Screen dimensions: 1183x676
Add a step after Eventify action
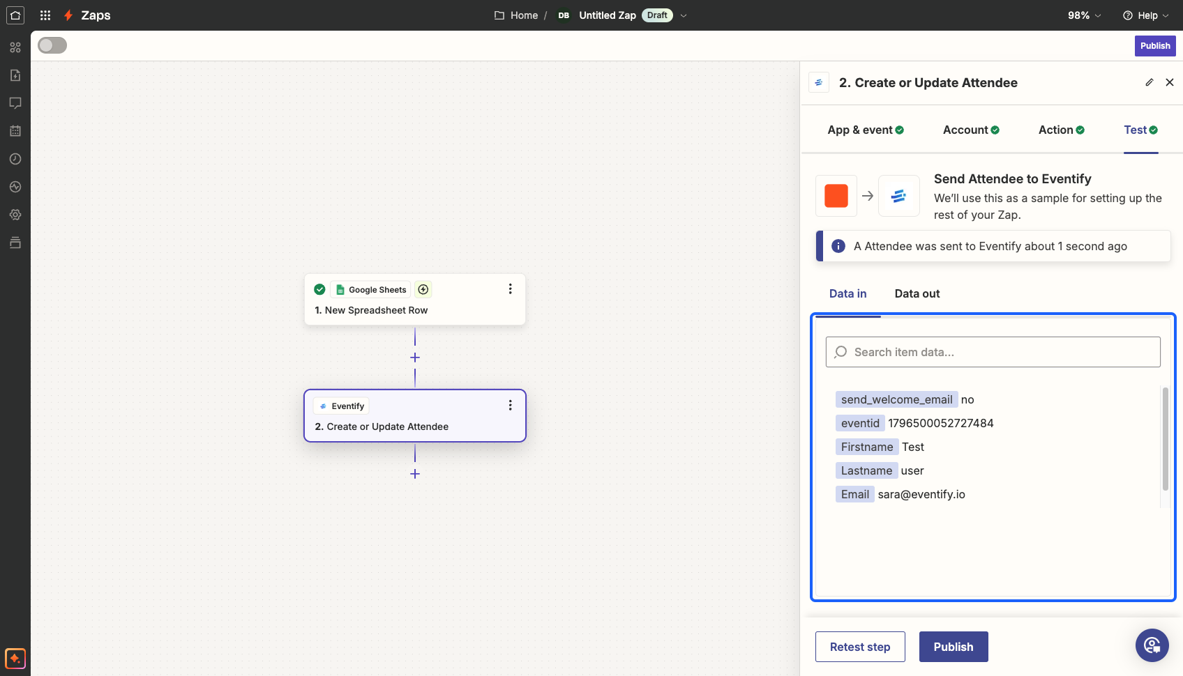coord(415,474)
